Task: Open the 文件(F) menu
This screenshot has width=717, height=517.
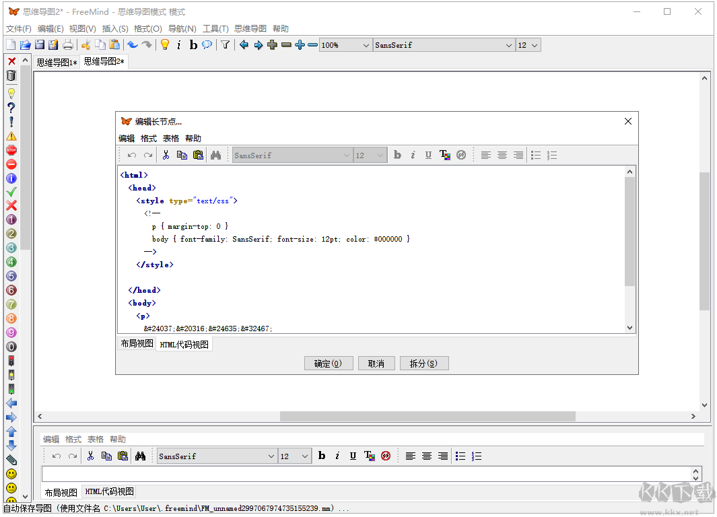Action: point(19,29)
